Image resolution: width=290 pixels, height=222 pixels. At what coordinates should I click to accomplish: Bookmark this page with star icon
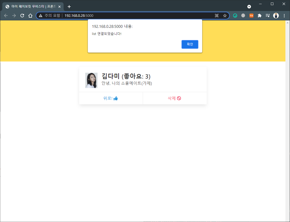(x=225, y=16)
